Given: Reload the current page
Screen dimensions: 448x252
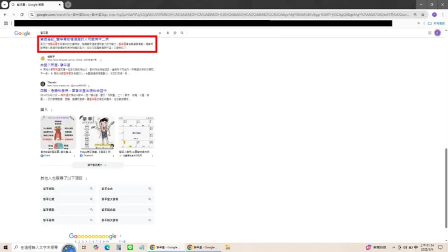Looking at the screenshot, I should [x=22, y=15].
